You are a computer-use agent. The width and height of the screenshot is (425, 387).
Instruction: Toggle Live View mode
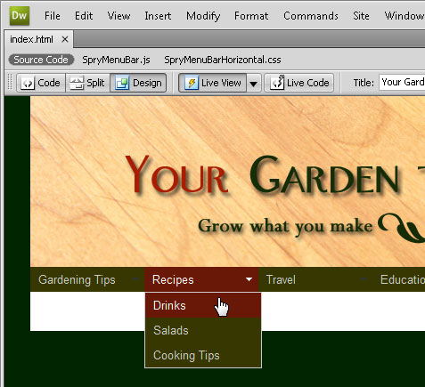pos(213,83)
